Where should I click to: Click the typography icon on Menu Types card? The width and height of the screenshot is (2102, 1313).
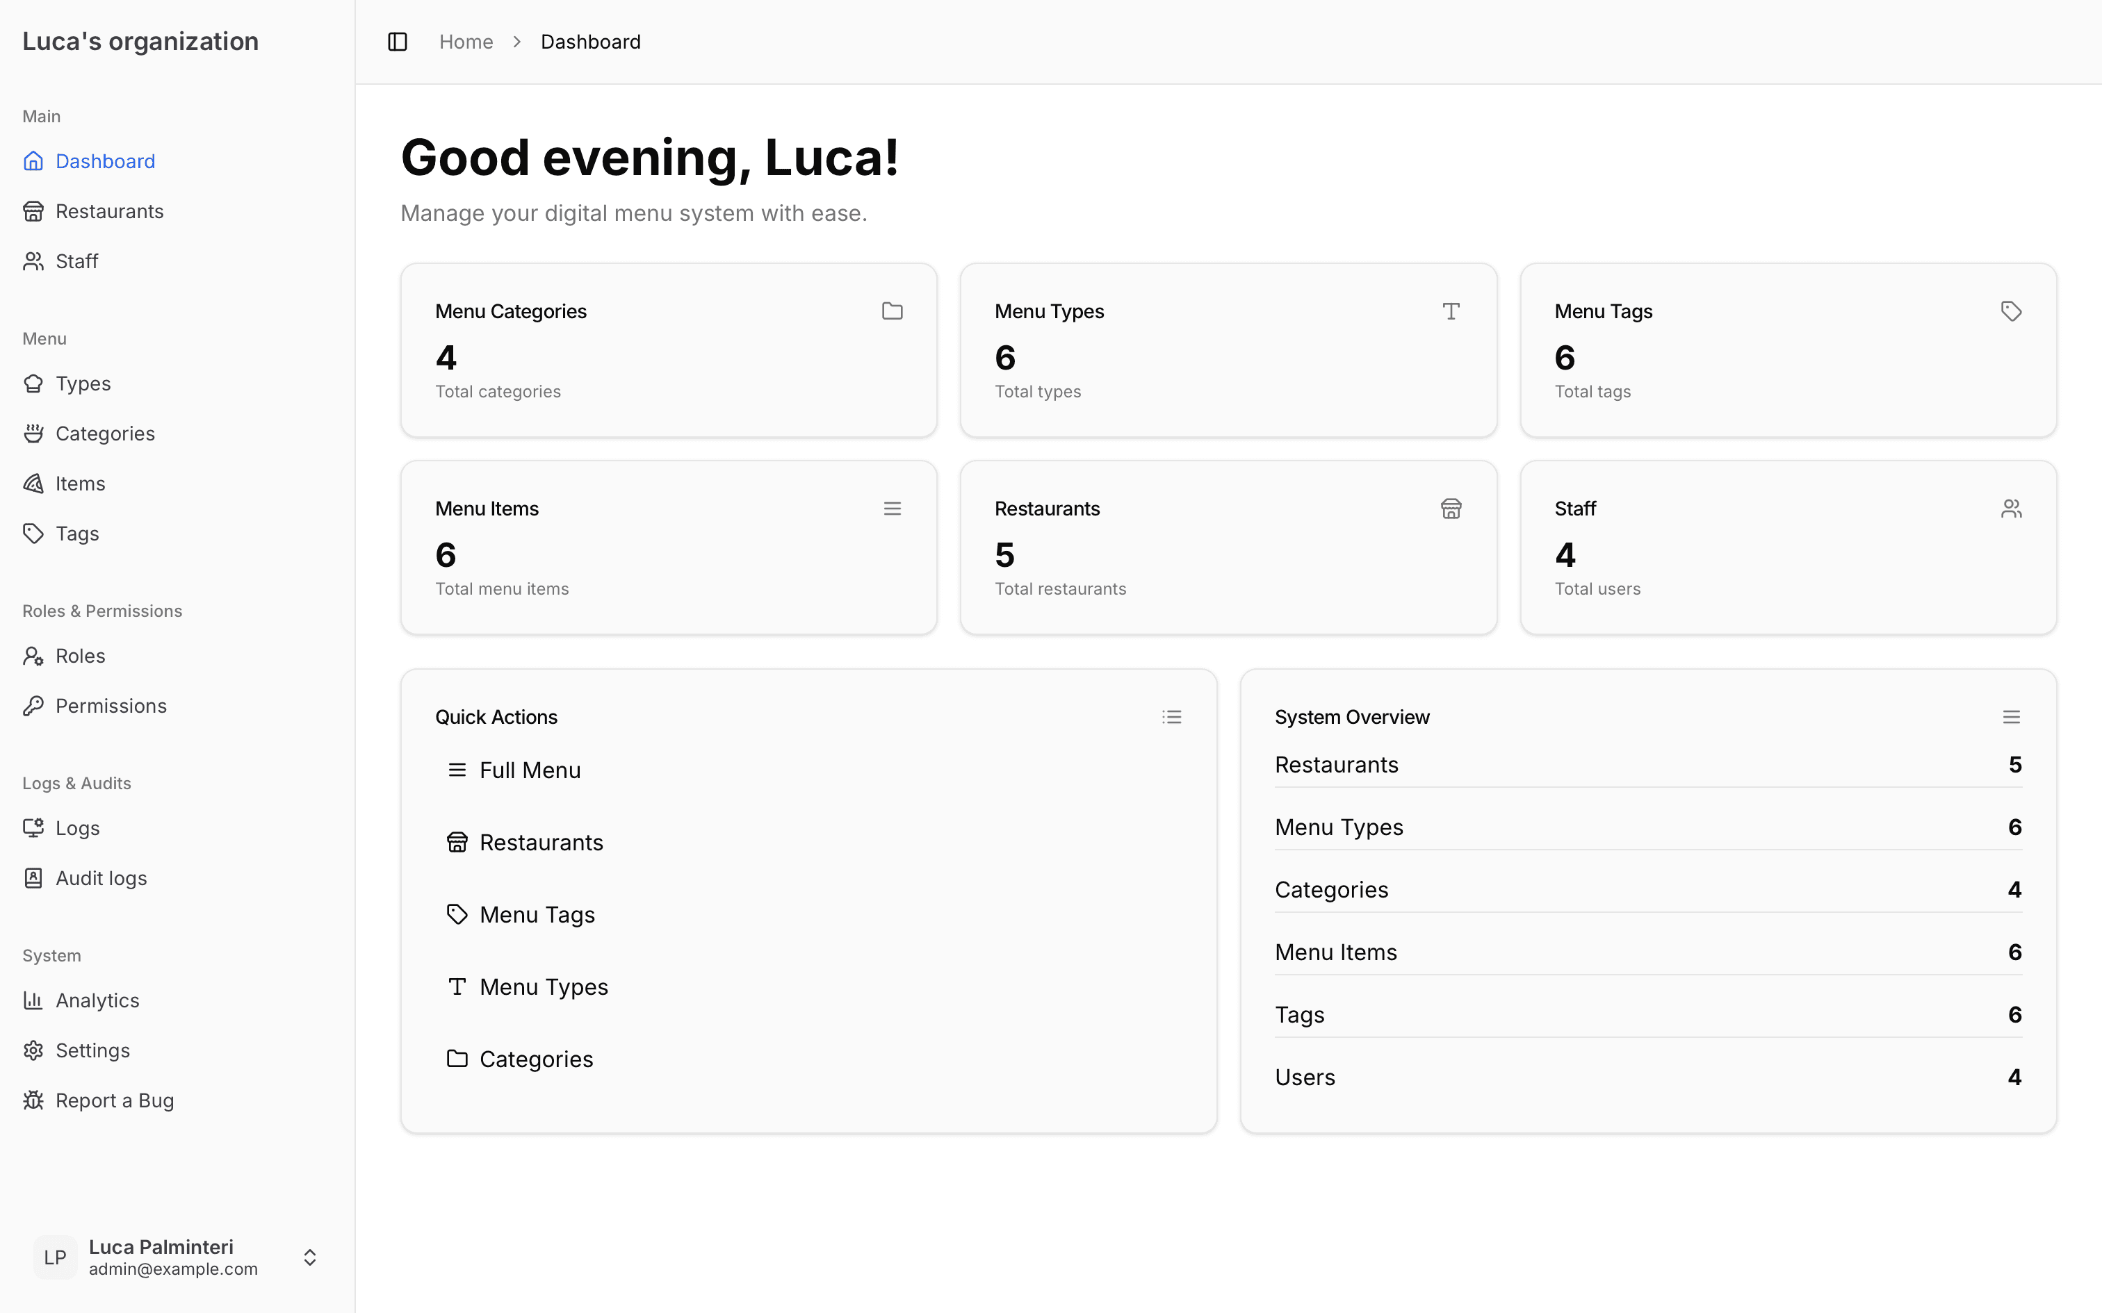click(x=1451, y=311)
